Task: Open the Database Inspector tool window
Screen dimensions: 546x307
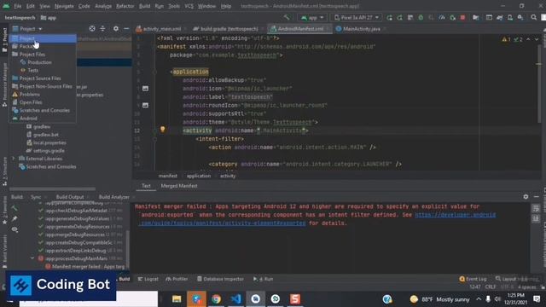Action: (220, 279)
